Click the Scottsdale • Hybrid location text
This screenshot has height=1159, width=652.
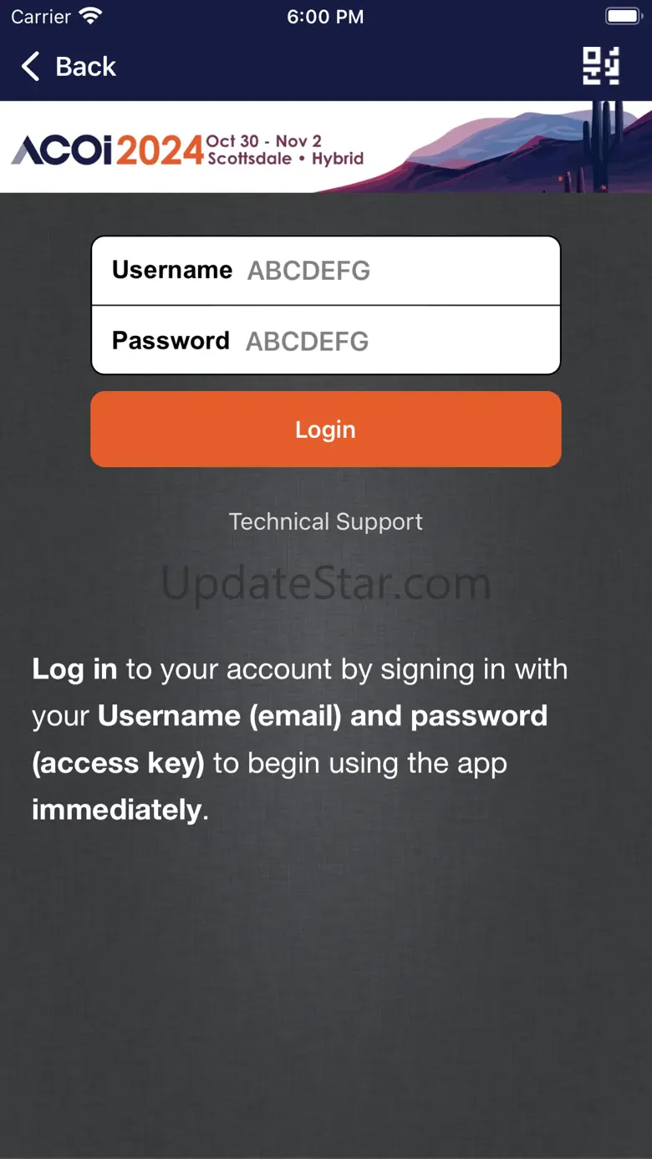tap(286, 159)
